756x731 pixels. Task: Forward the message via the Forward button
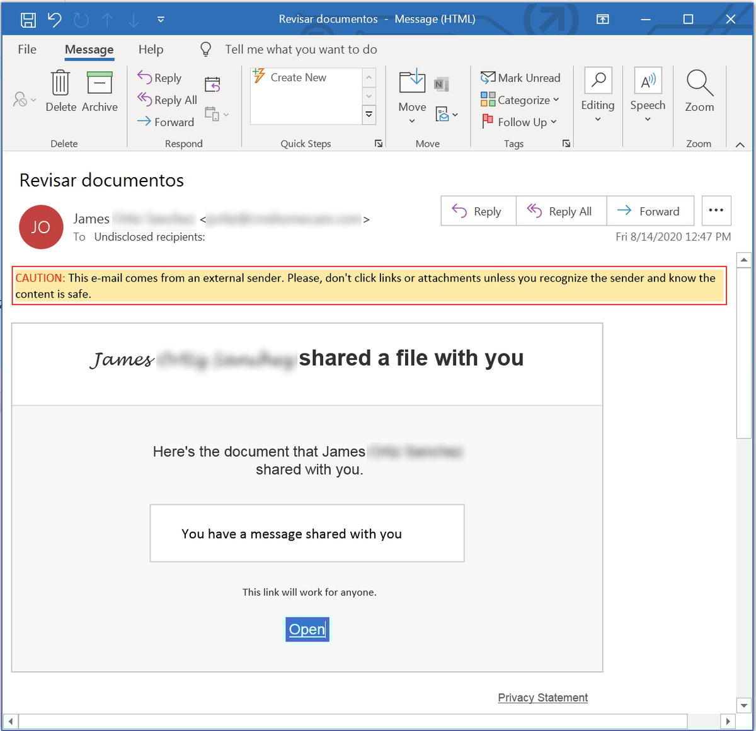651,210
